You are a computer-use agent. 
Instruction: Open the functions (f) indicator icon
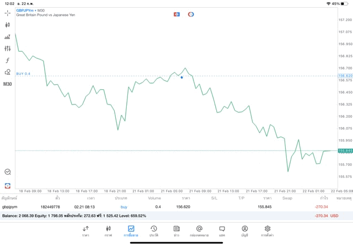click(x=7, y=61)
